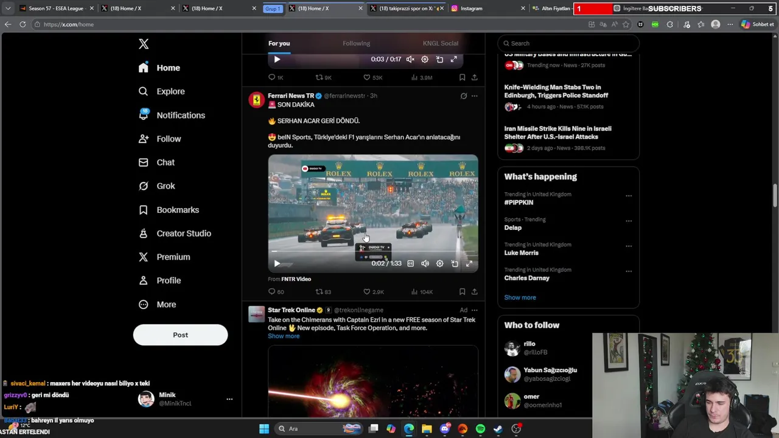779x438 pixels.
Task: Unmute the top video at 0:17
Action: coord(410,59)
